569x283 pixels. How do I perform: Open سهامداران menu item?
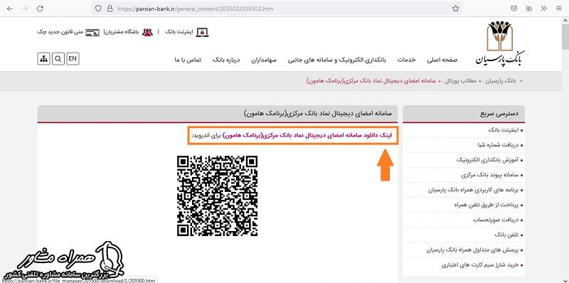pyautogui.click(x=264, y=60)
